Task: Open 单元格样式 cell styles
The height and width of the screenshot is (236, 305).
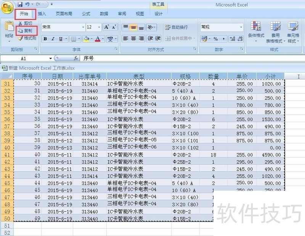Action: (293, 32)
